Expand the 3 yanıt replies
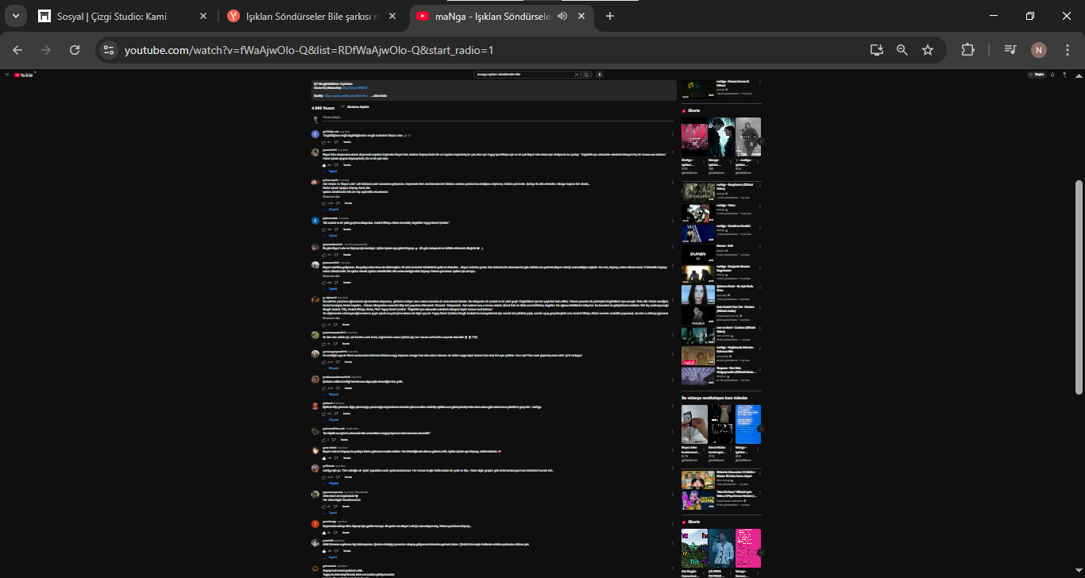The height and width of the screenshot is (578, 1085). [330, 236]
